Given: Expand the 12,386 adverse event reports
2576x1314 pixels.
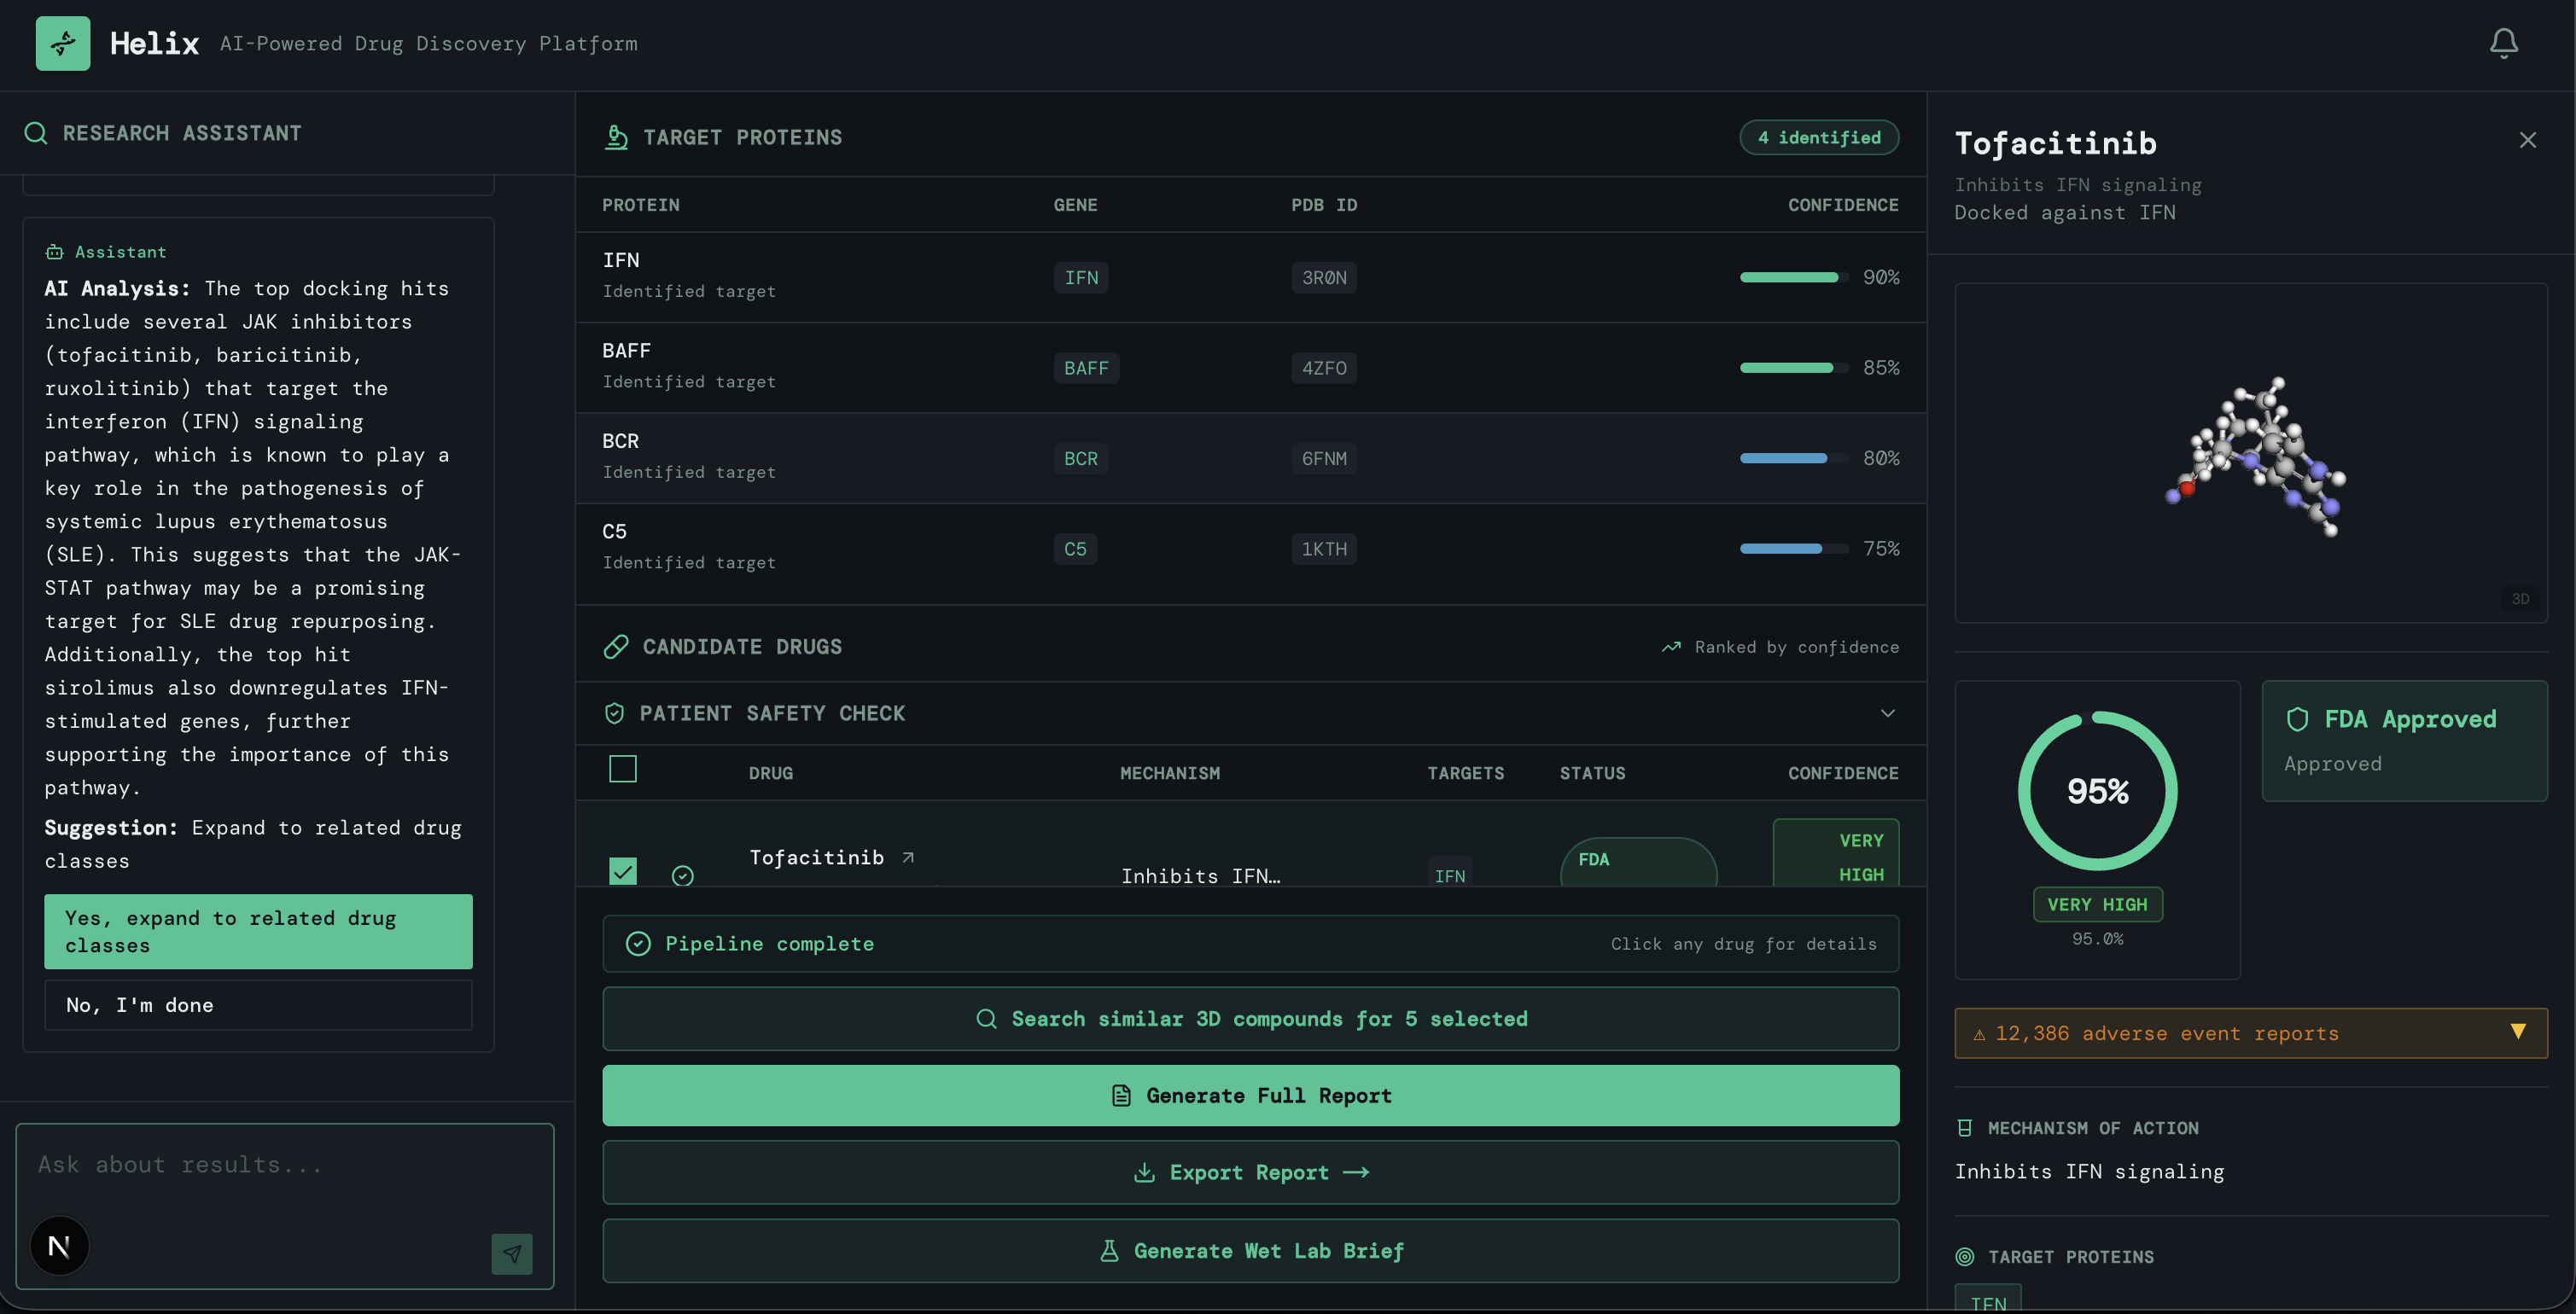Looking at the screenshot, I should click(2250, 1033).
